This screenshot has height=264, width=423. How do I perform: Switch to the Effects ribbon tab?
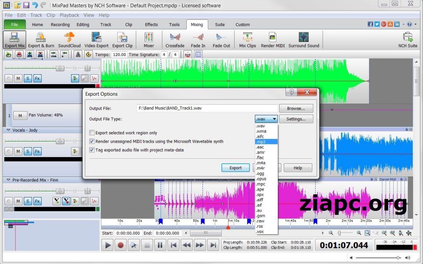point(151,24)
